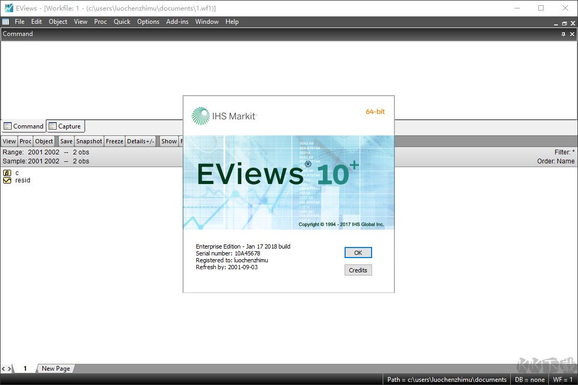Click the workfile Object toolbar button
The height and width of the screenshot is (385, 578).
[x=44, y=141]
